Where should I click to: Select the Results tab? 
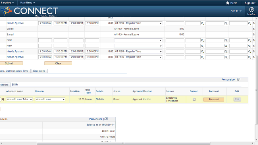click(x=5, y=85)
